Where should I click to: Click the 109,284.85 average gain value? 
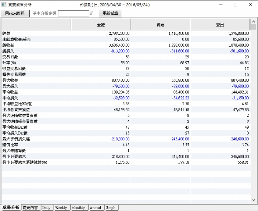[x=121, y=92]
